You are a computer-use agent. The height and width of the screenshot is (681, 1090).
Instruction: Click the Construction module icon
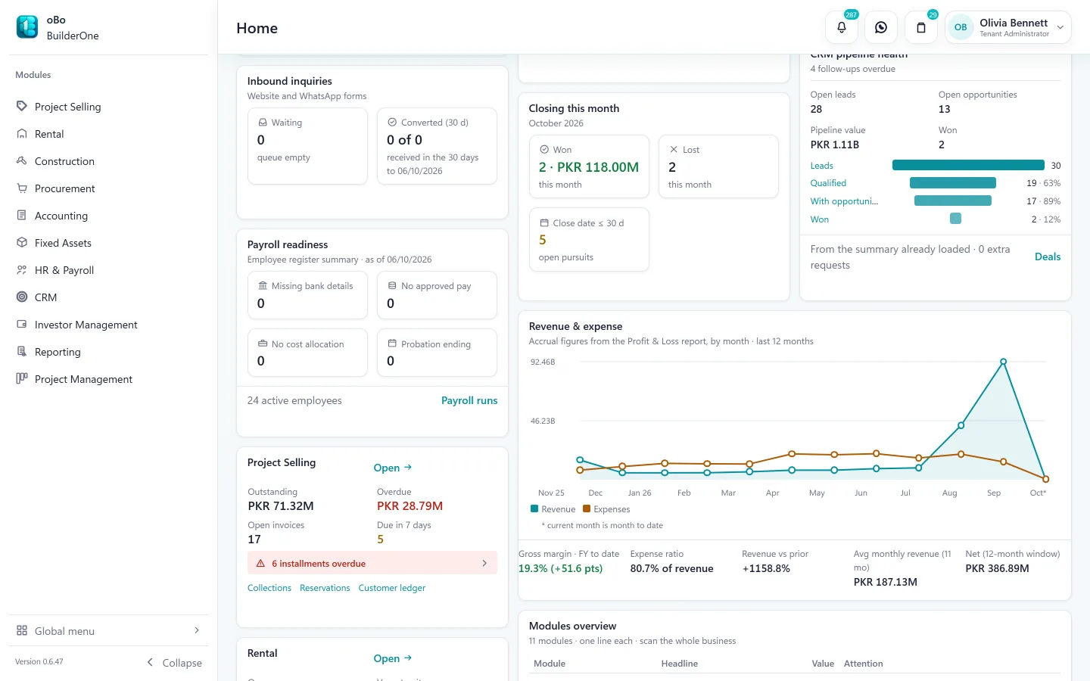[22, 161]
